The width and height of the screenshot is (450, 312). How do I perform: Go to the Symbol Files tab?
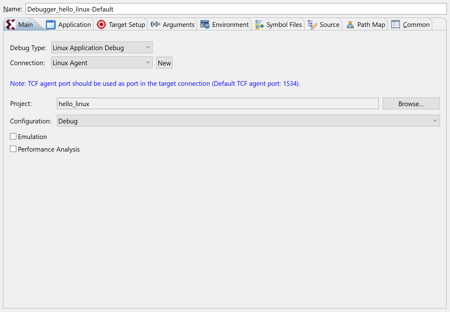point(279,24)
